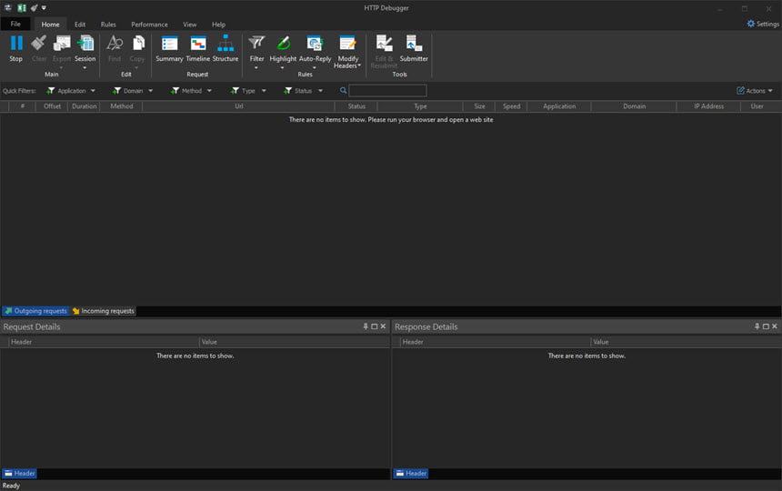Click the search magnifier icon in quick filters
The image size is (782, 491).
(343, 90)
